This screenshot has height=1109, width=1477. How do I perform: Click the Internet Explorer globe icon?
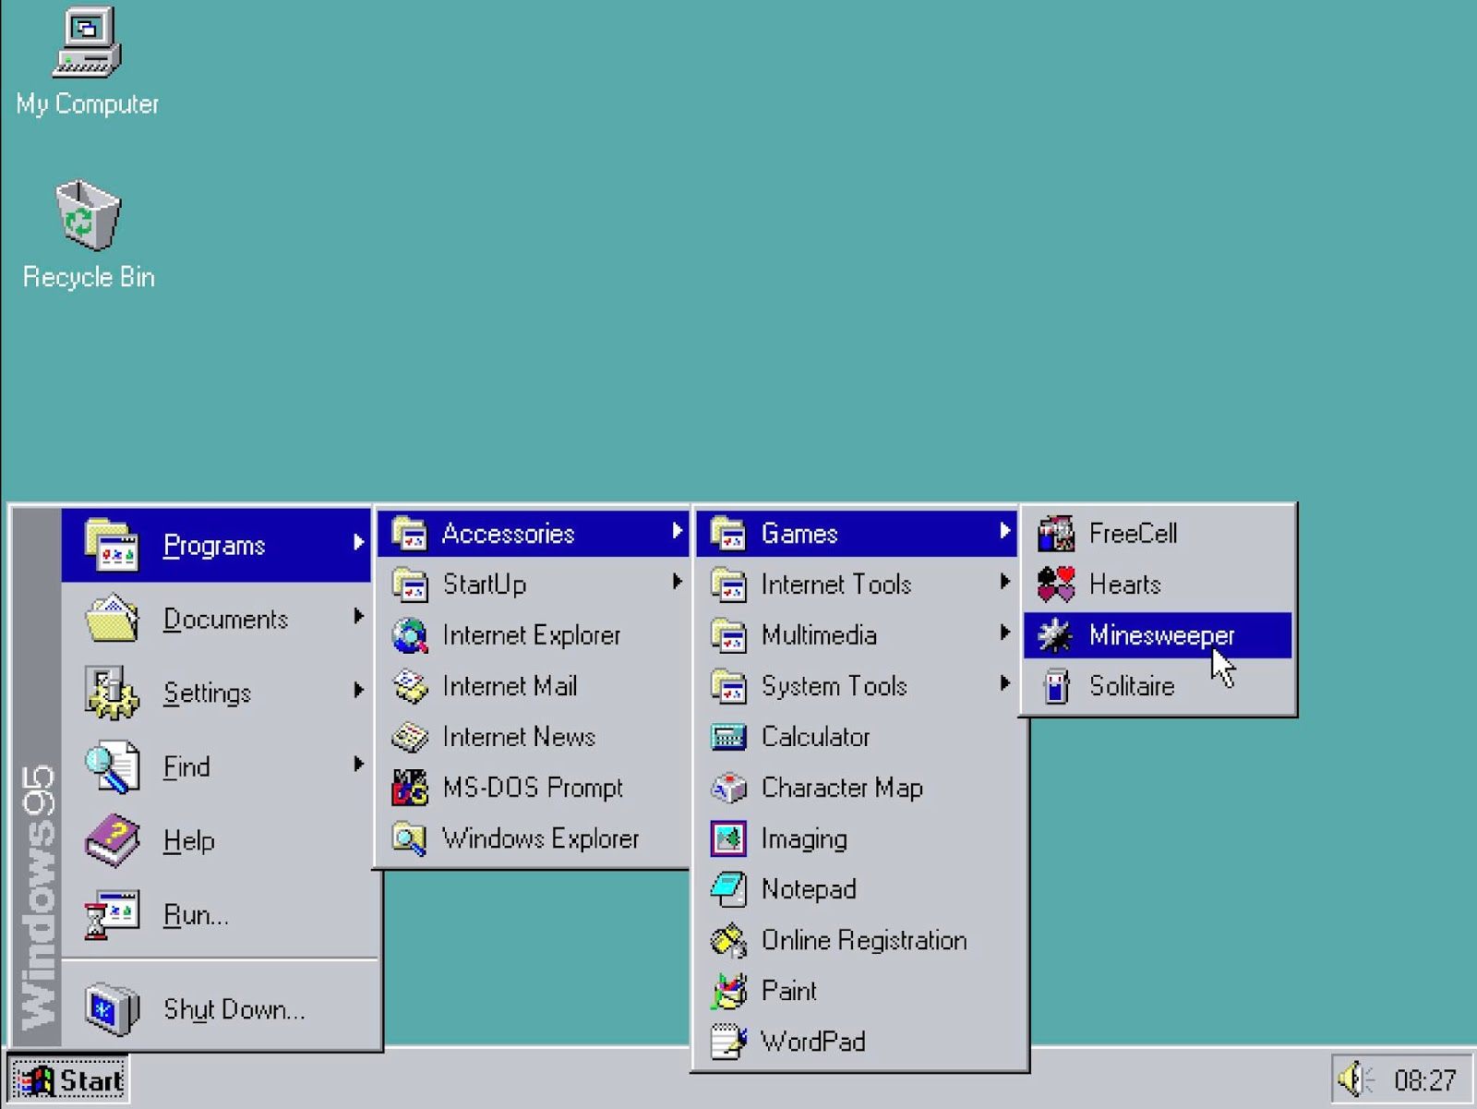[x=410, y=635]
